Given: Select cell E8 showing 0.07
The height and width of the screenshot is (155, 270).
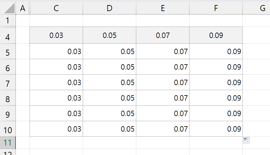Looking at the screenshot, I should (163, 98).
